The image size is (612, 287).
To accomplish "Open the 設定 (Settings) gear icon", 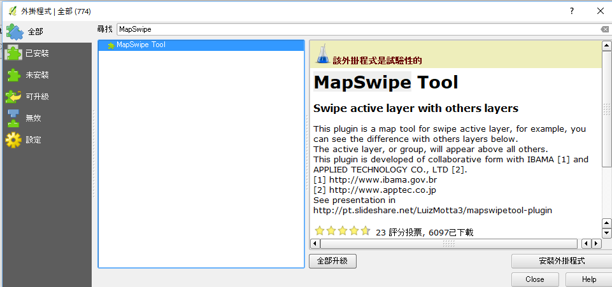I will point(13,140).
